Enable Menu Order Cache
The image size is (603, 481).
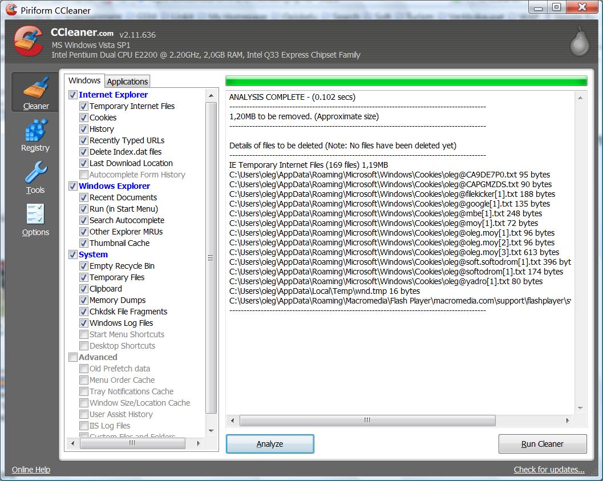(x=83, y=380)
